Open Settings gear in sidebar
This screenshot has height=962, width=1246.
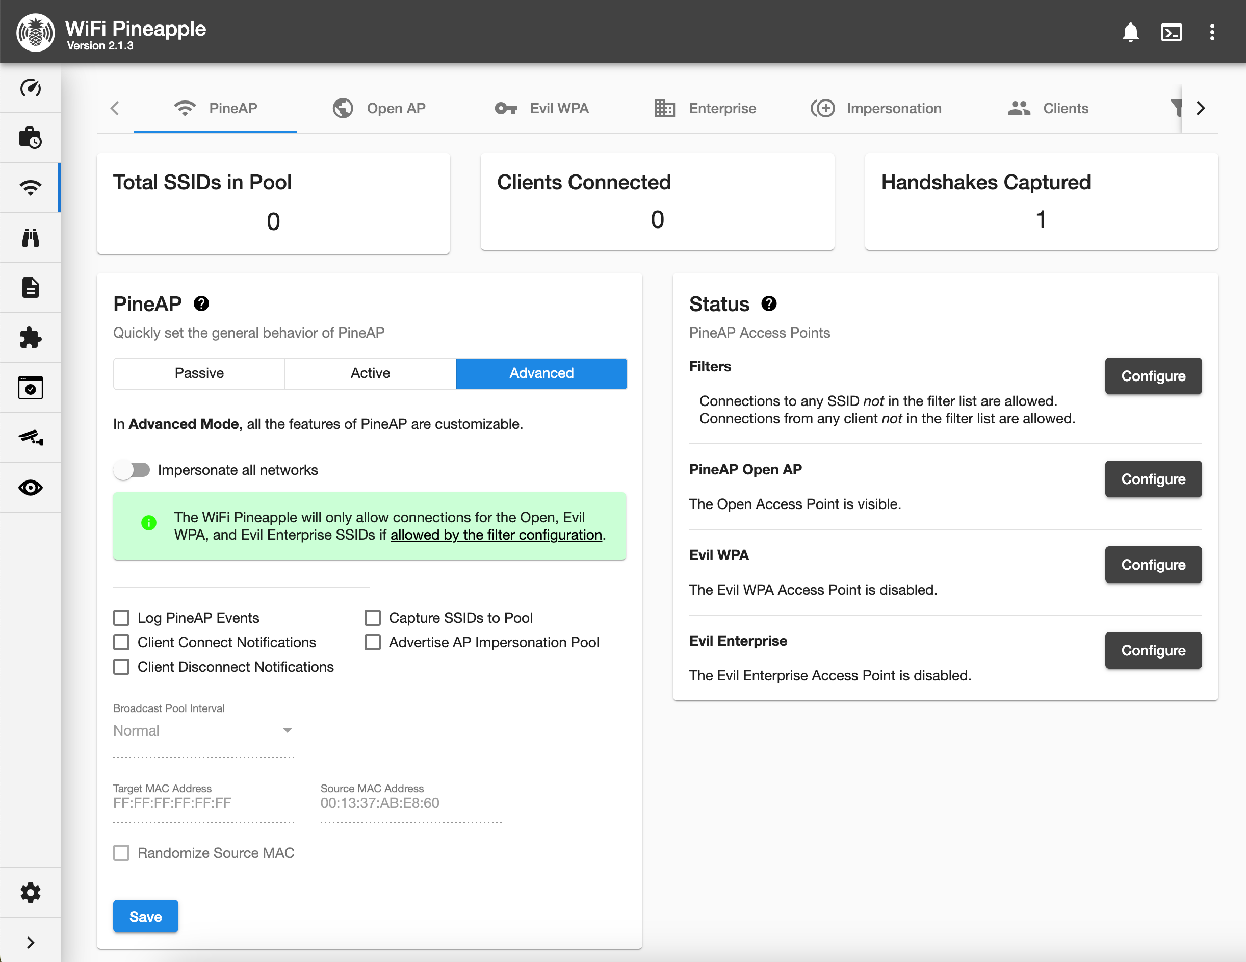(x=30, y=892)
